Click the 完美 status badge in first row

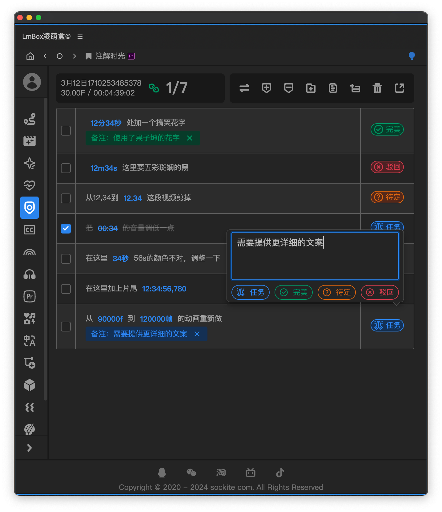click(x=387, y=129)
